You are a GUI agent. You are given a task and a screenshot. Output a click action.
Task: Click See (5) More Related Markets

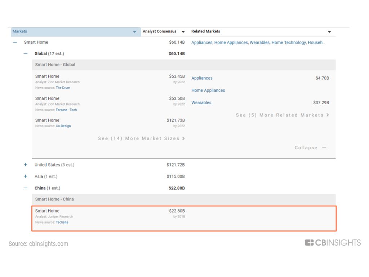[283, 115]
